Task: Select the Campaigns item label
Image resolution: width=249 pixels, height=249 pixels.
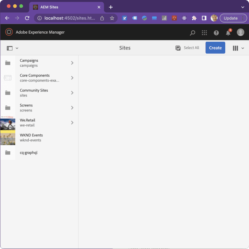Action: (29, 61)
